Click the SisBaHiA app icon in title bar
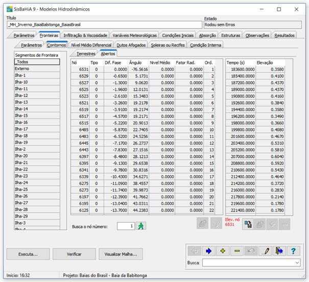 point(10,9)
